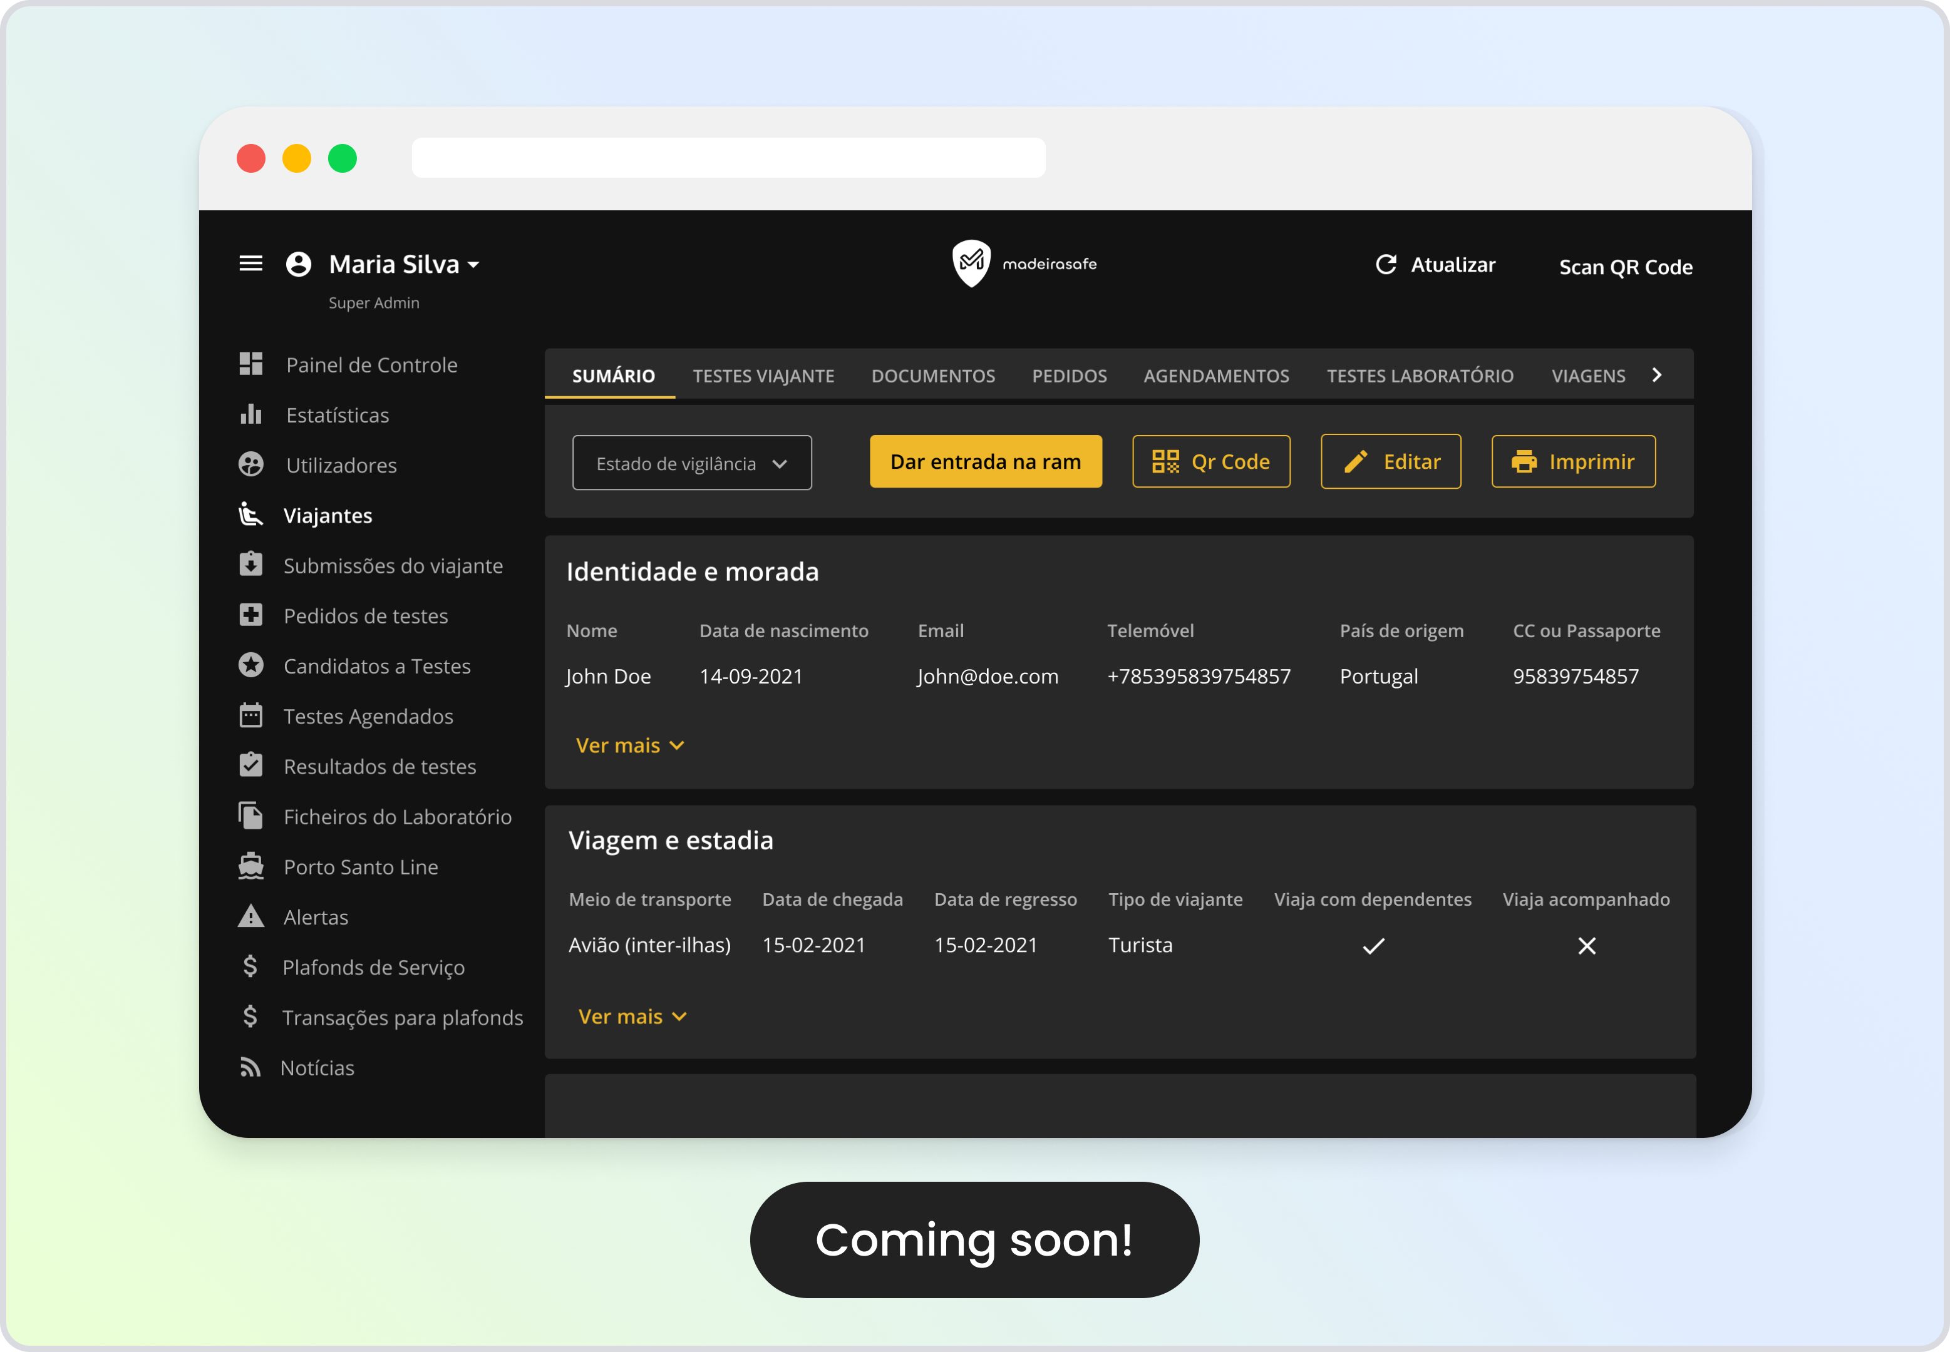1950x1352 pixels.
Task: Click the Alertas warning triangle icon
Action: click(251, 916)
